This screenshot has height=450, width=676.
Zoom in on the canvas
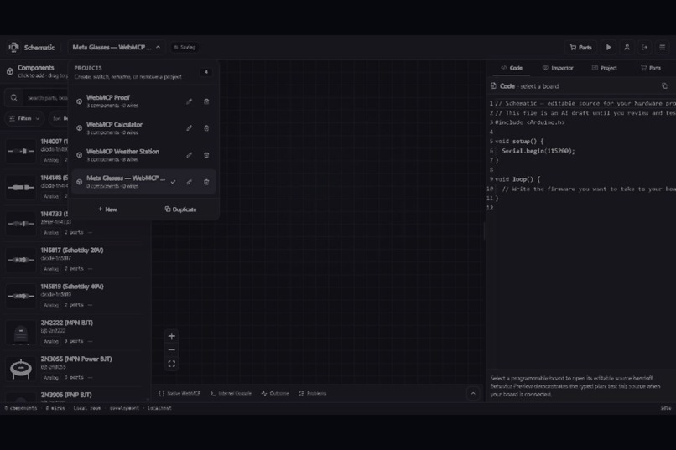[172, 336]
